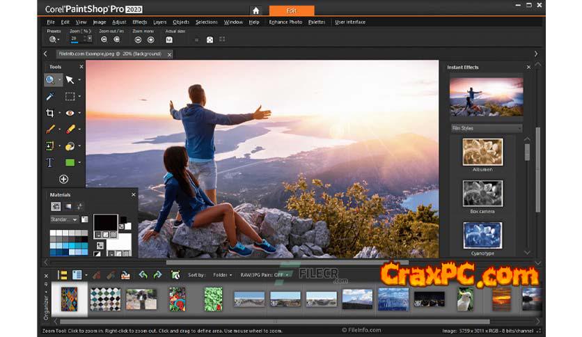
Task: Select the Zoom tool in Tools panel
Action: pos(50,80)
